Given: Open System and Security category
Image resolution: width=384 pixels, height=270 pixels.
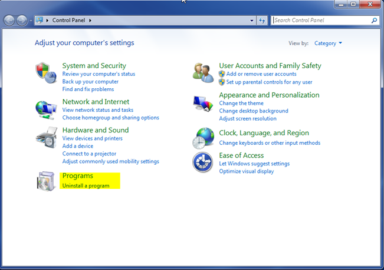Looking at the screenshot, I should [94, 66].
